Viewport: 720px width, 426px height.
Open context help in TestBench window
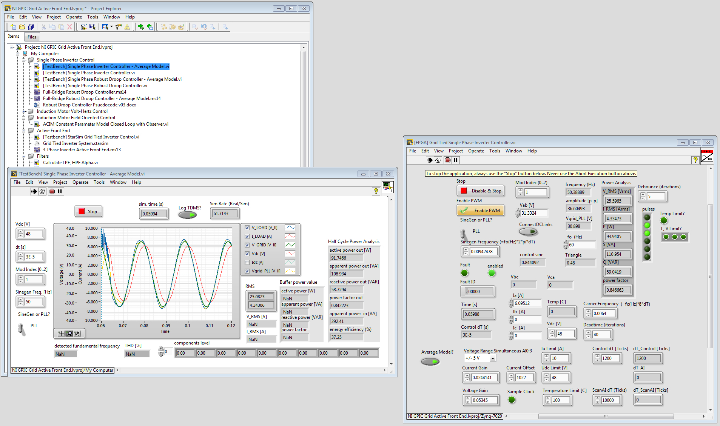point(376,191)
